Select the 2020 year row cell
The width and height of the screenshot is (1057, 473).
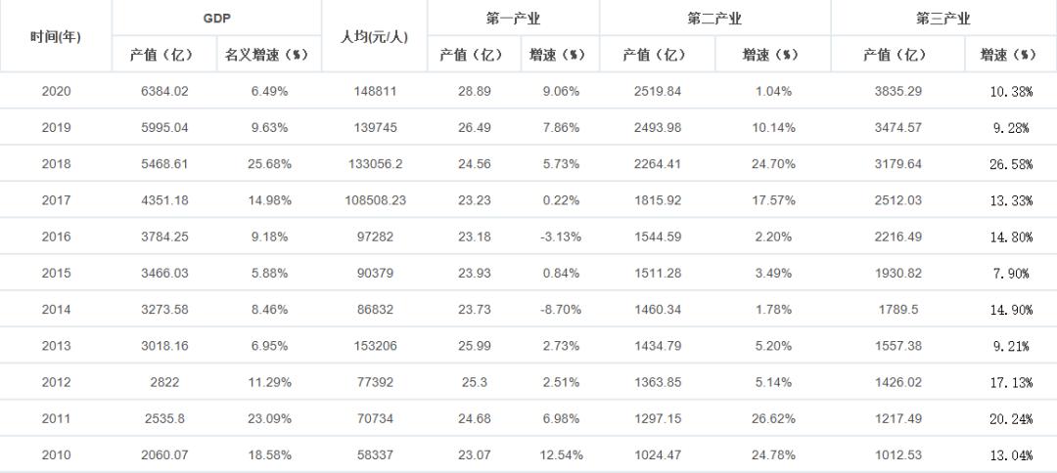click(56, 91)
